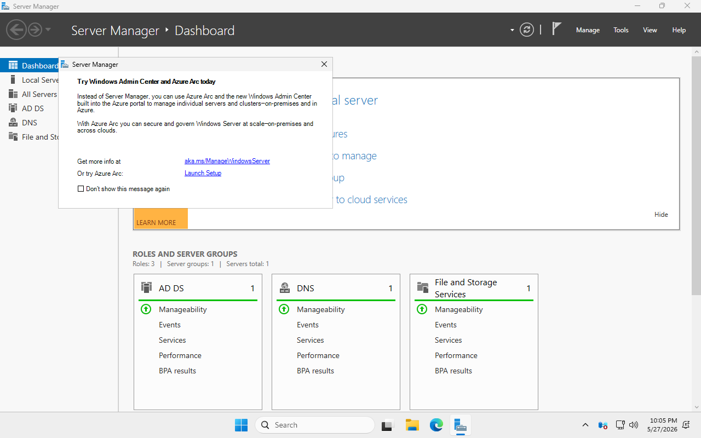
Task: Open File and Storage Services BPA results
Action: click(453, 371)
